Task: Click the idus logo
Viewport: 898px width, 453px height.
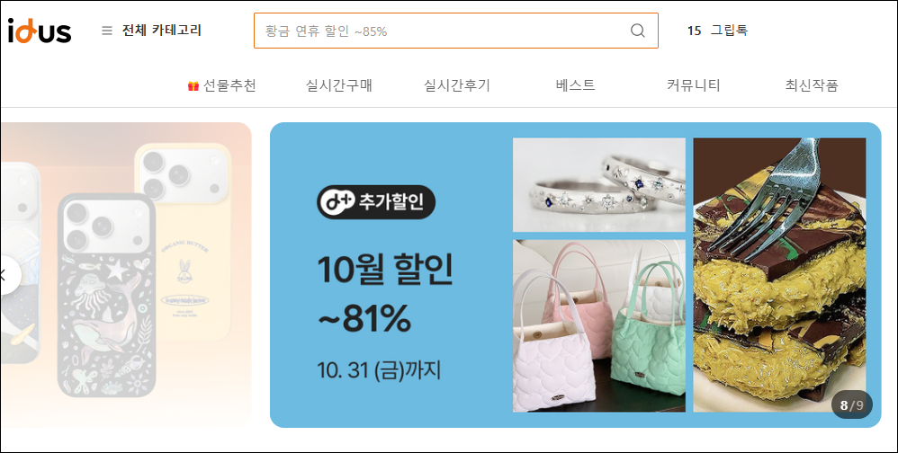Action: [39, 31]
